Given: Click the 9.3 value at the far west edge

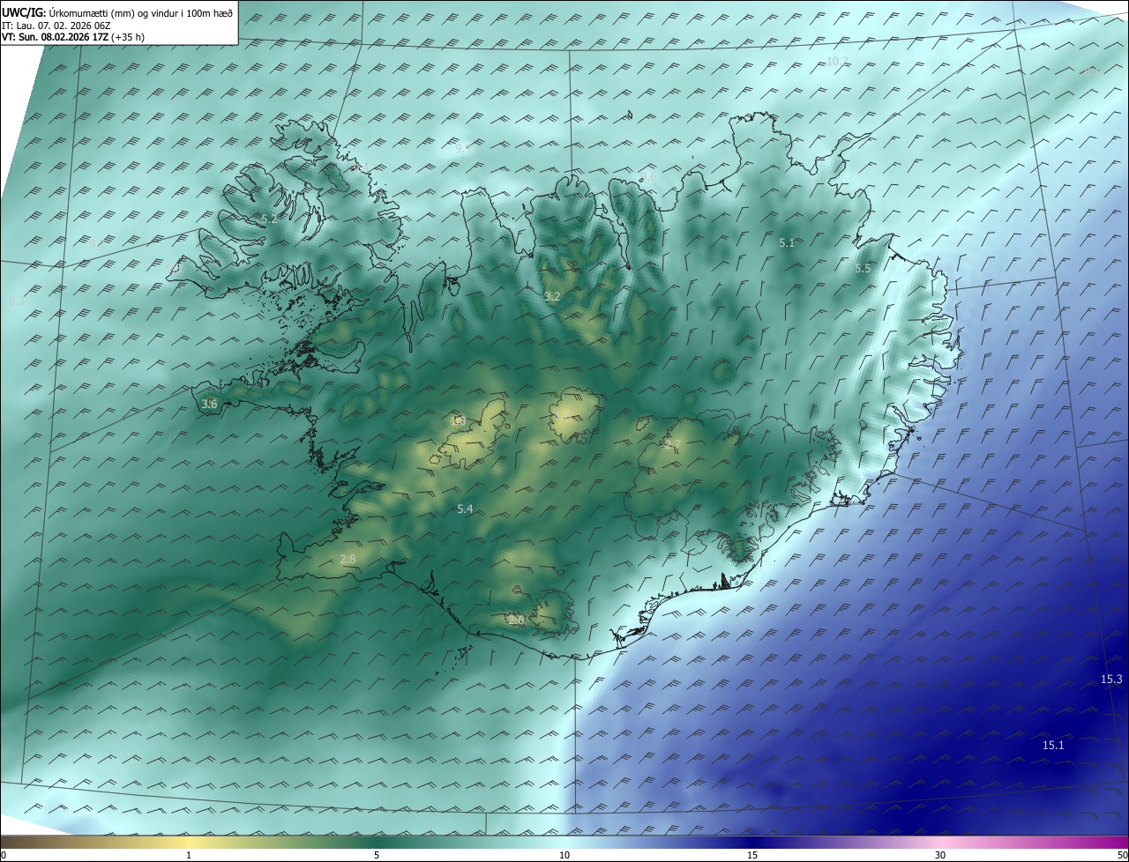Looking at the screenshot, I should 17,301.
